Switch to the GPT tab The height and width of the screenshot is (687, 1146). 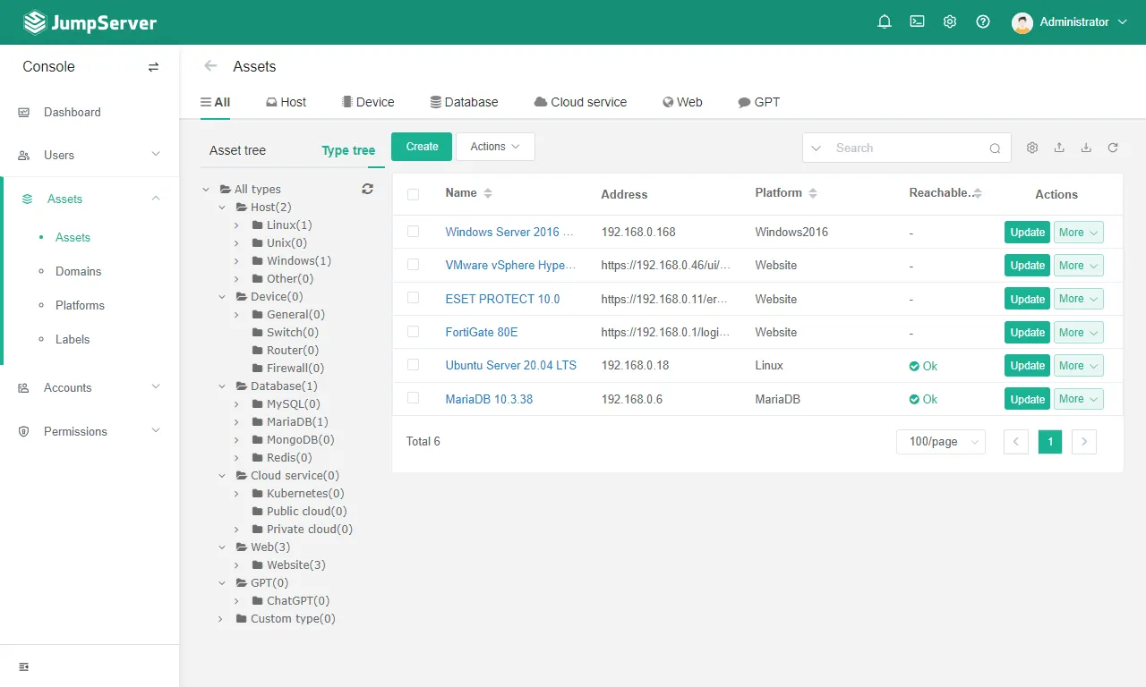coord(759,102)
